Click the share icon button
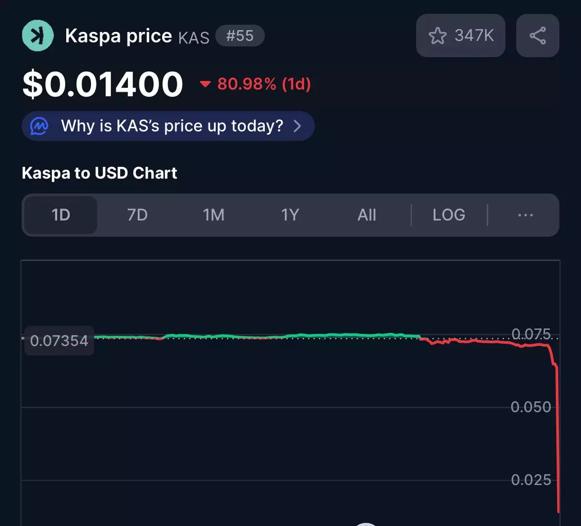 (x=537, y=36)
